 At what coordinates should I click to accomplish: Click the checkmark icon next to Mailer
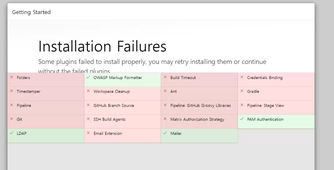(x=165, y=133)
